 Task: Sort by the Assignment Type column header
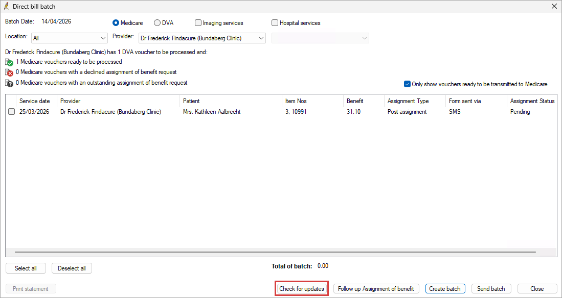pyautogui.click(x=415, y=101)
